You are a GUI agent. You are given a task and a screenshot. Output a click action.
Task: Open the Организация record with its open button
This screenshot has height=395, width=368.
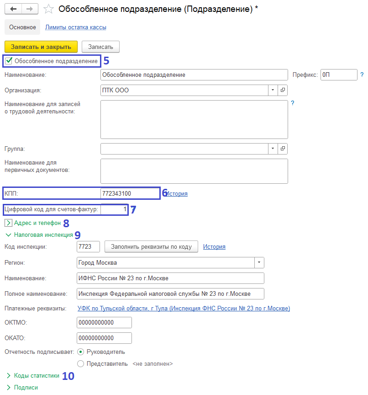(x=283, y=90)
